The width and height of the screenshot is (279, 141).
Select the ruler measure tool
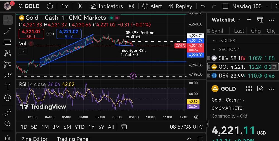(x=8, y=112)
